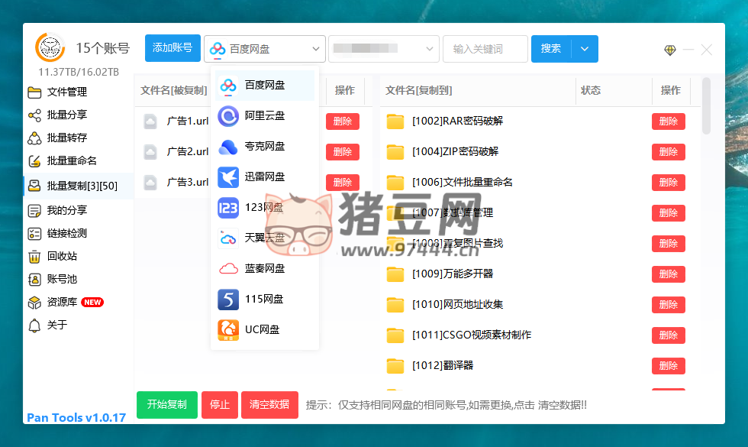Screen dimensions: 748x447
Task: Go to 批量转存 in the sidebar
Action: click(67, 138)
